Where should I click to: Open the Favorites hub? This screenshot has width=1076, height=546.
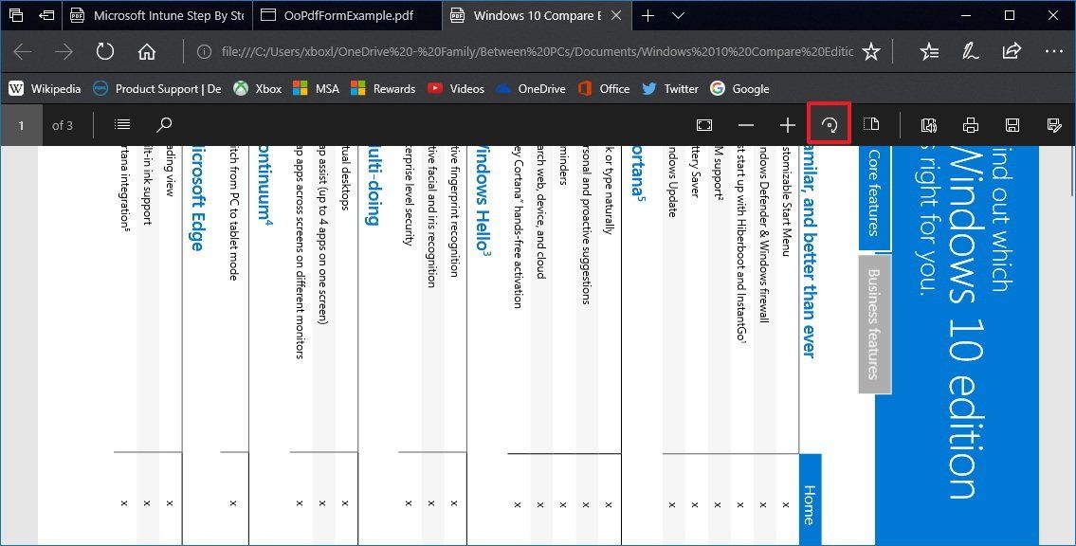tap(929, 51)
